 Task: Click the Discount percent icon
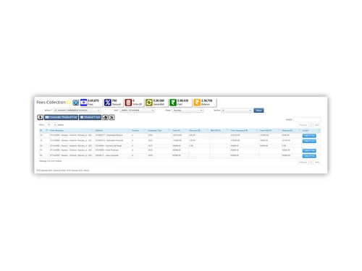(108, 103)
